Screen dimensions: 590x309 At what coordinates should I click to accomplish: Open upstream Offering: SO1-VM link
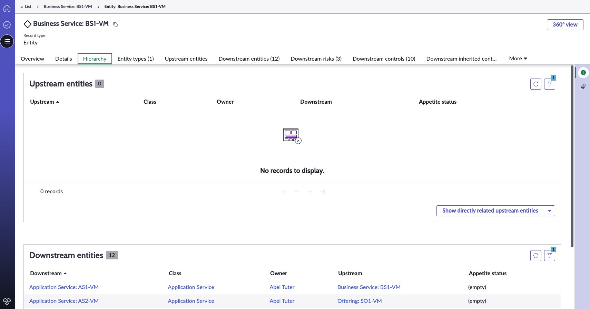pos(360,301)
